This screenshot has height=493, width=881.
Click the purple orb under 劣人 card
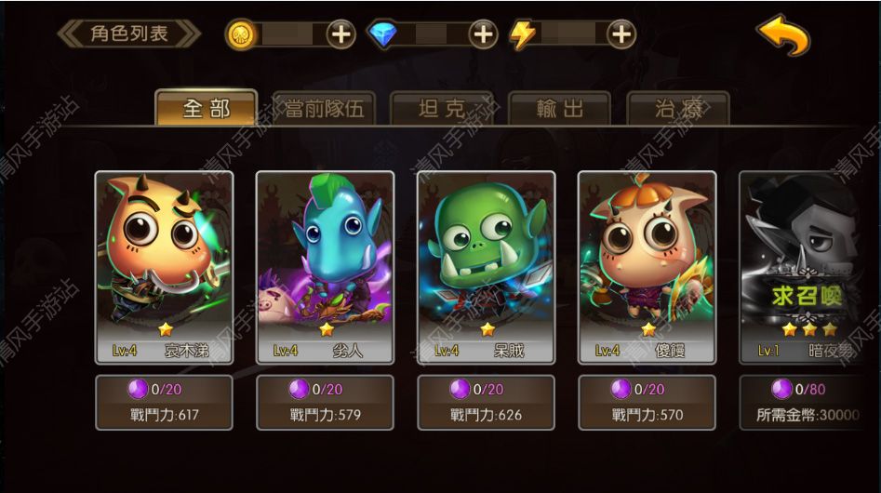coord(299,389)
